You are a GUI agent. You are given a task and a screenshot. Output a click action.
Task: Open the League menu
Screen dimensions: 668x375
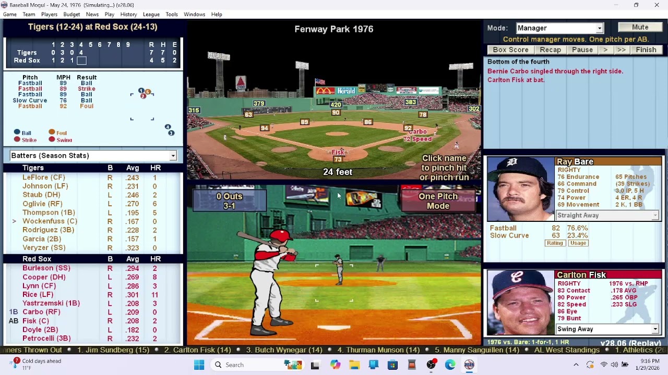tap(151, 14)
